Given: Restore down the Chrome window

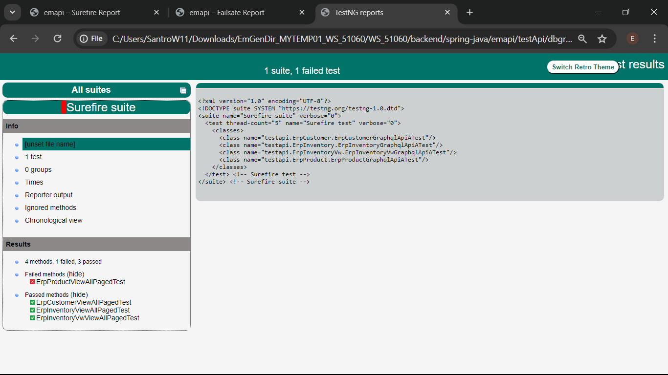Looking at the screenshot, I should pos(625,12).
